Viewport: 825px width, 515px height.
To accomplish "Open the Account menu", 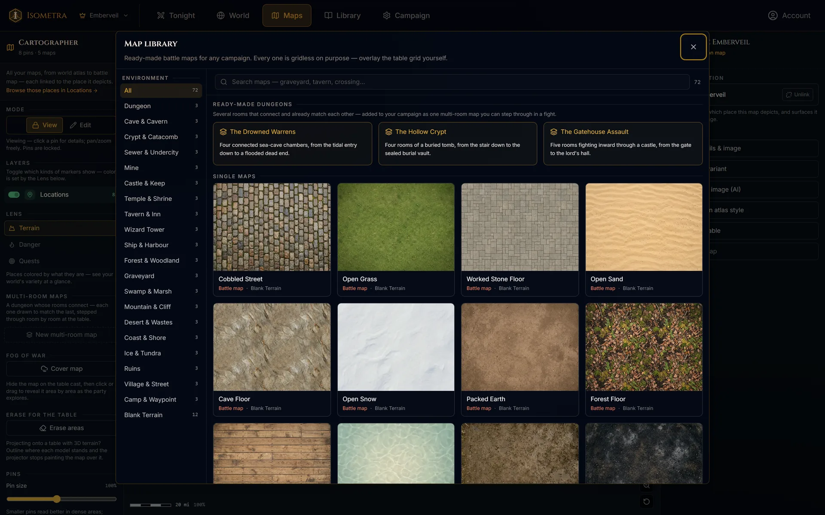I will 789,15.
